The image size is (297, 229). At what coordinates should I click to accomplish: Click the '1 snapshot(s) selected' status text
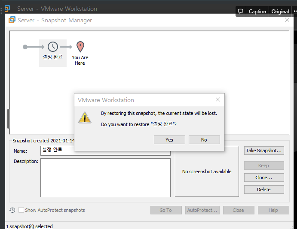[29, 226]
